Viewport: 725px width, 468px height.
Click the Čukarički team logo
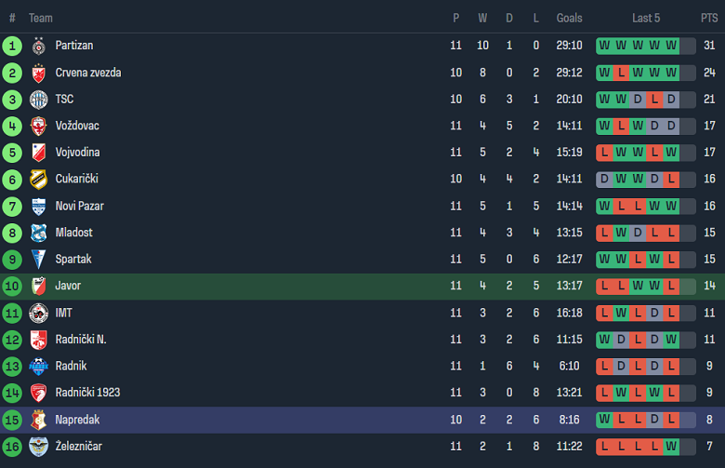pos(38,180)
